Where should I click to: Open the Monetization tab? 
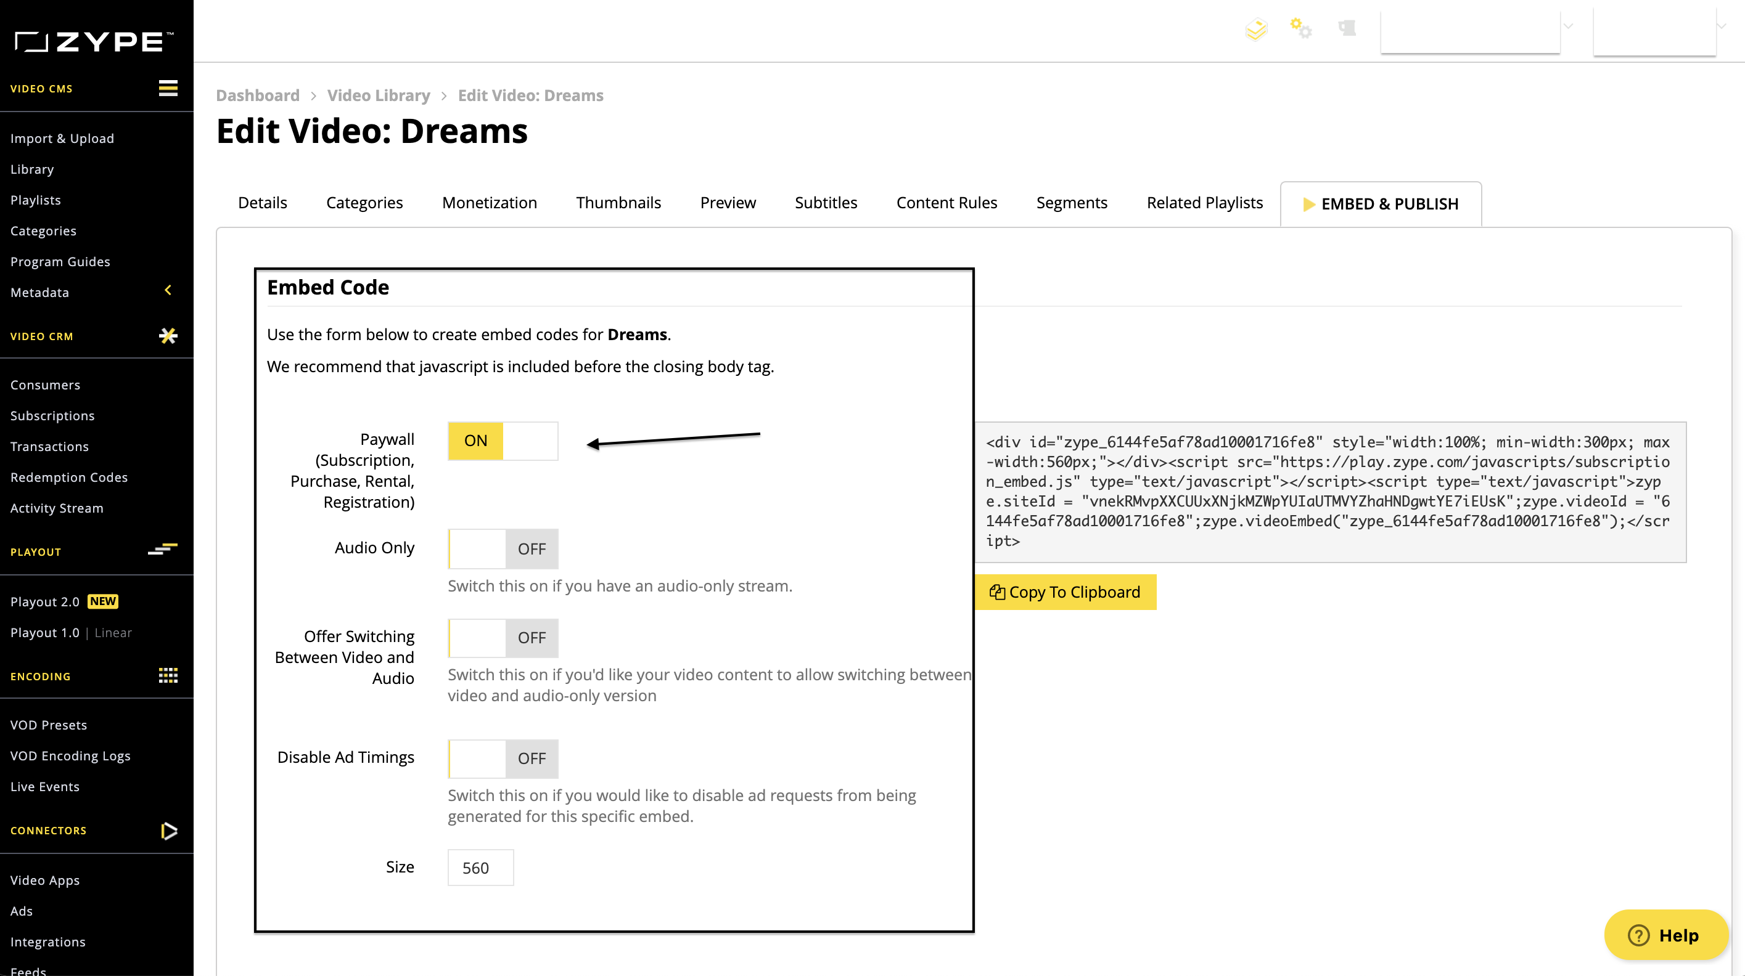point(489,203)
